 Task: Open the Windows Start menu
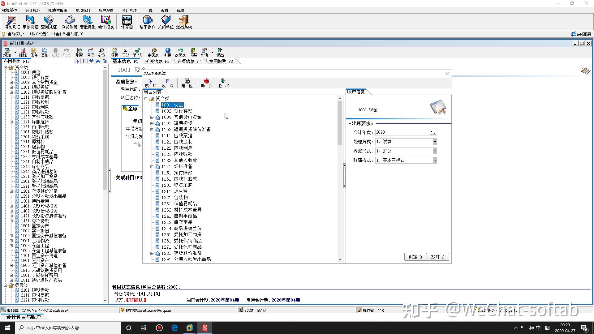click(7, 328)
